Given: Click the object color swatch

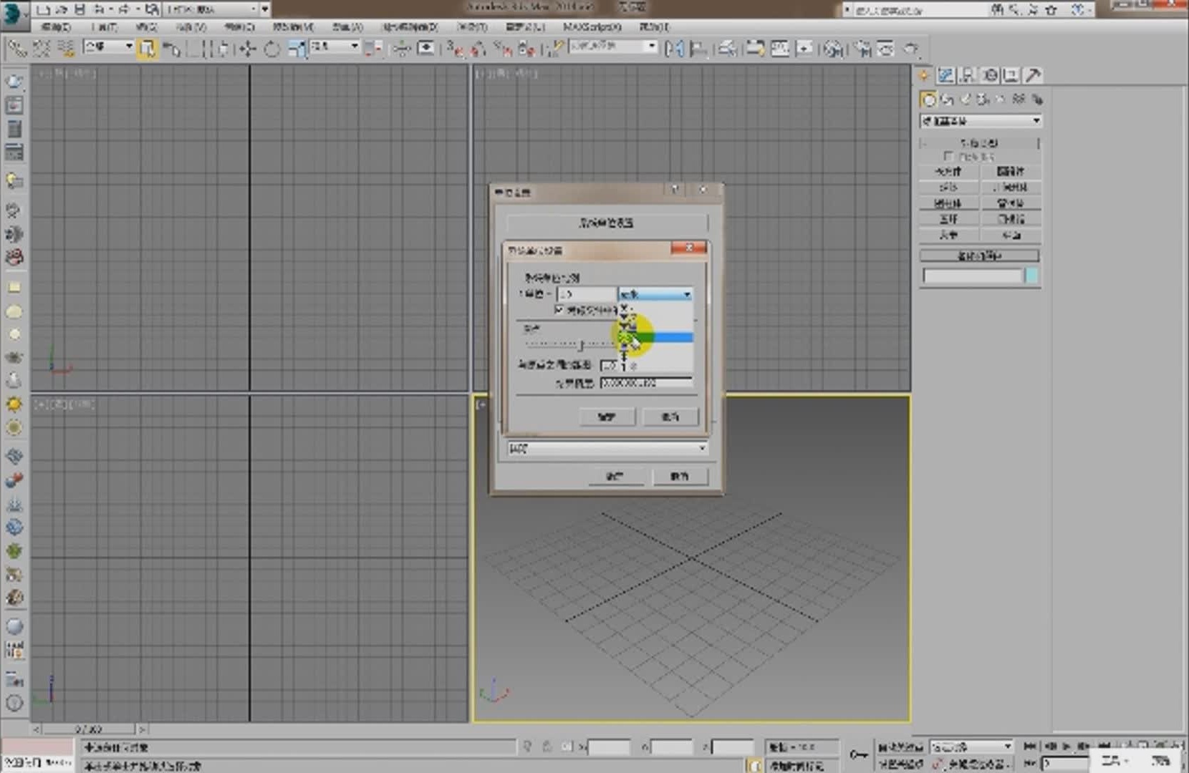Looking at the screenshot, I should [x=1032, y=276].
